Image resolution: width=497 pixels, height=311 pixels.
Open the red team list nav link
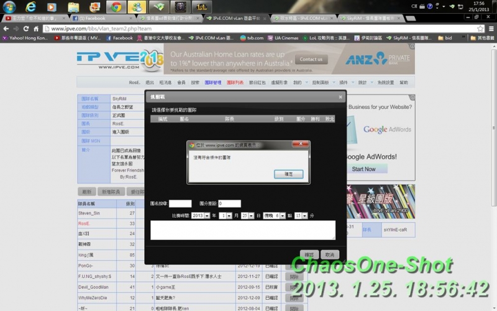click(x=235, y=83)
